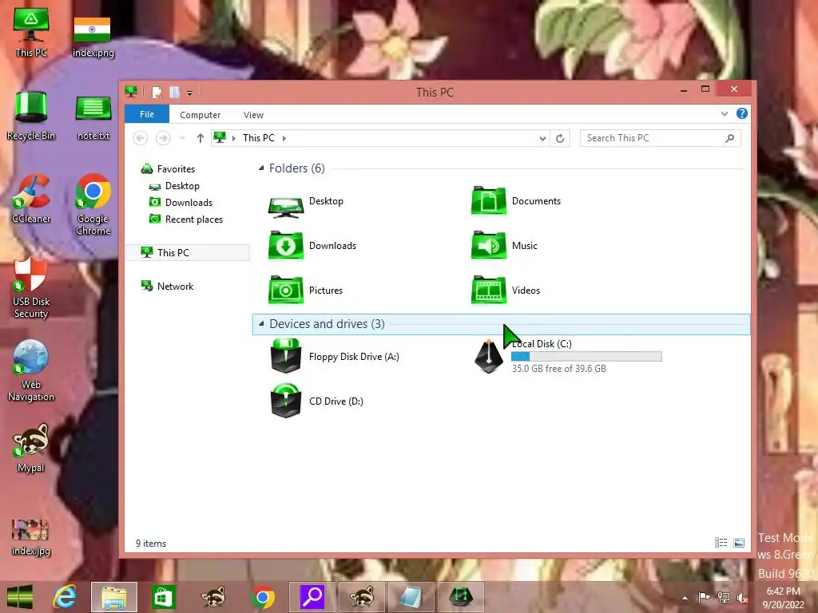Open recent locations dropdown
This screenshot has height=613, width=818.
click(182, 138)
